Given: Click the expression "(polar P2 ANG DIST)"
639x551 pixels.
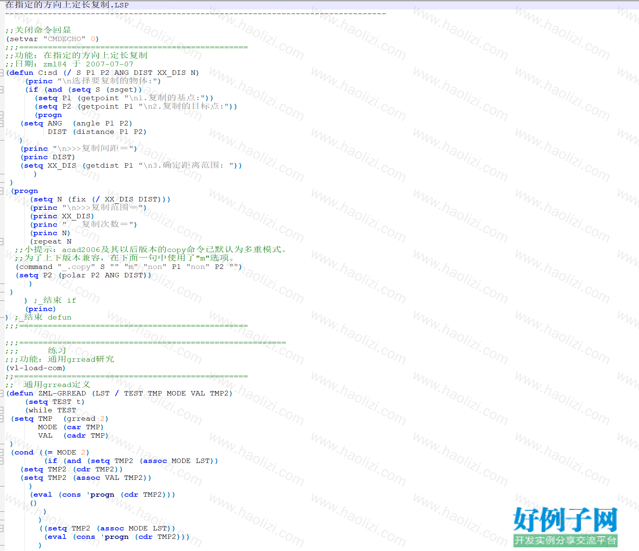Looking at the screenshot, I should click(x=103, y=275).
